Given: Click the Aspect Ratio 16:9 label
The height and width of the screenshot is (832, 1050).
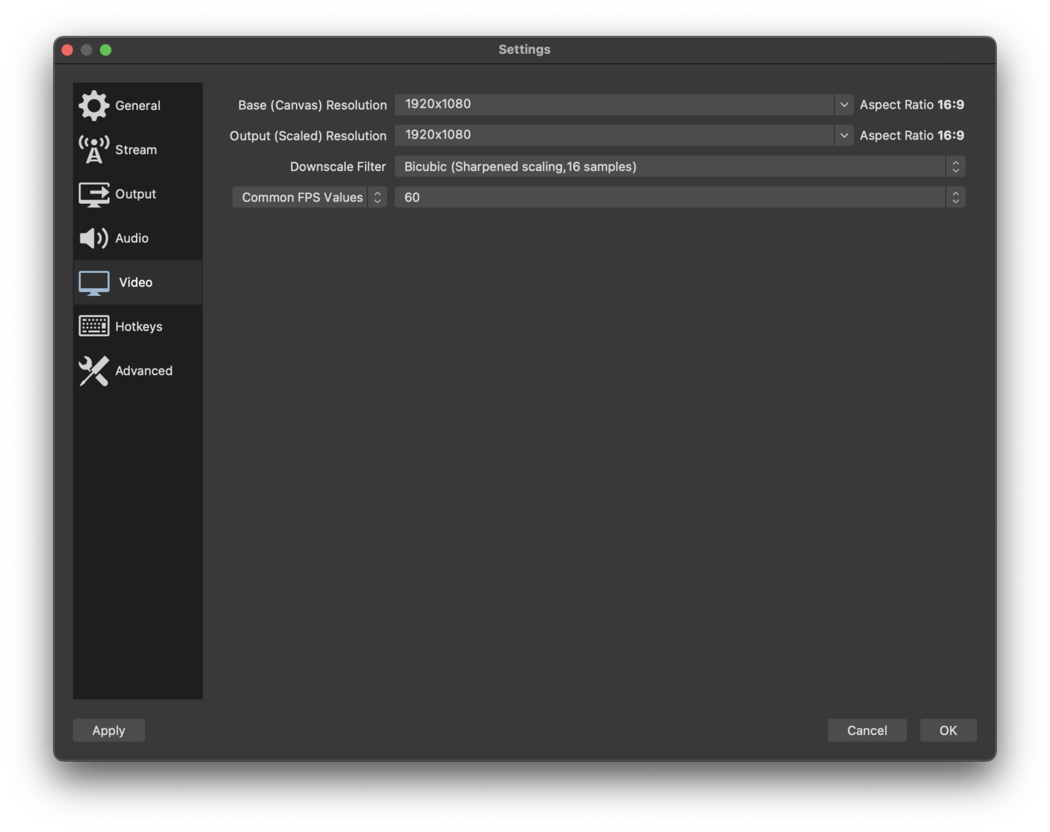Looking at the screenshot, I should [912, 105].
